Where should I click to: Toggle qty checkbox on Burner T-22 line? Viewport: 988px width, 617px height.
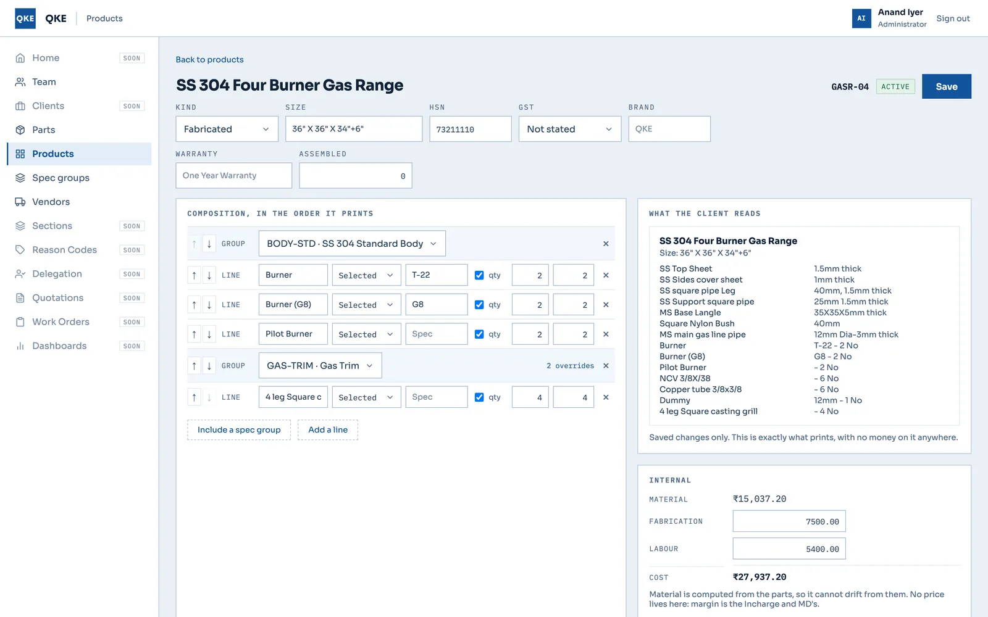(479, 275)
